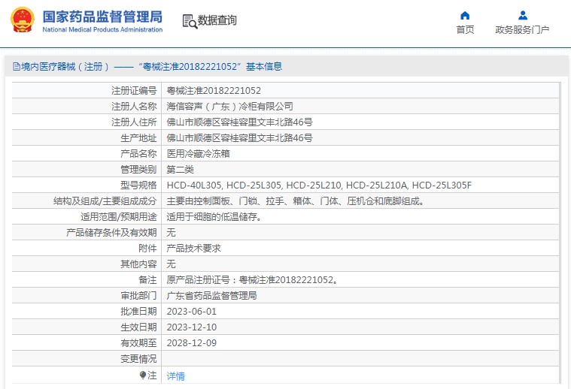Click the 注册证编号 label cell
571x389 pixels.
87,91
